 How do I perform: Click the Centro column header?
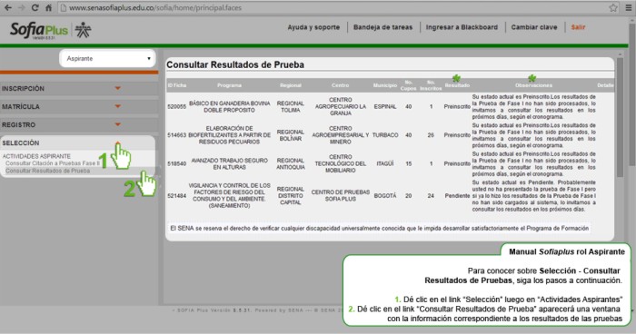340,85
